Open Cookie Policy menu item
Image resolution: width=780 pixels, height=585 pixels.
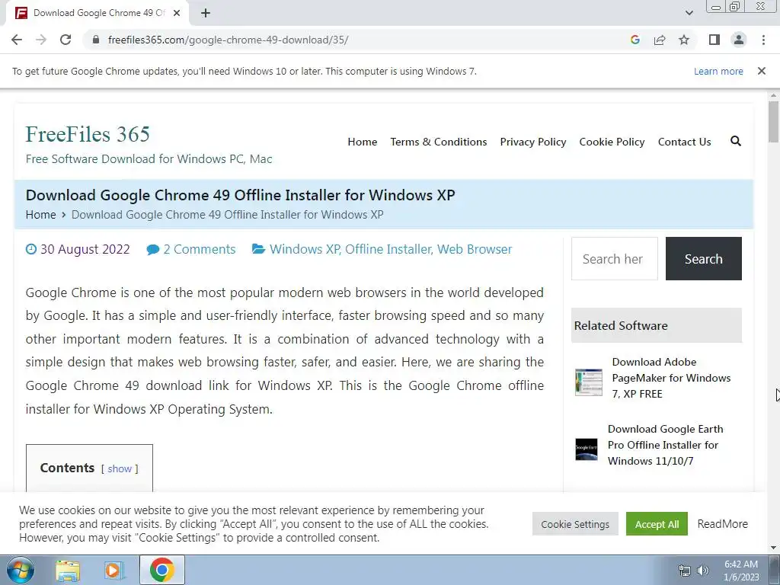[612, 142]
